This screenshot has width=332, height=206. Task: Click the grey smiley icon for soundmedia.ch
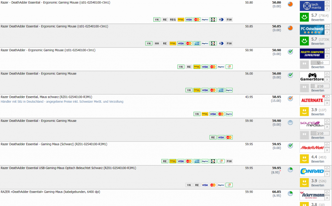point(304,135)
